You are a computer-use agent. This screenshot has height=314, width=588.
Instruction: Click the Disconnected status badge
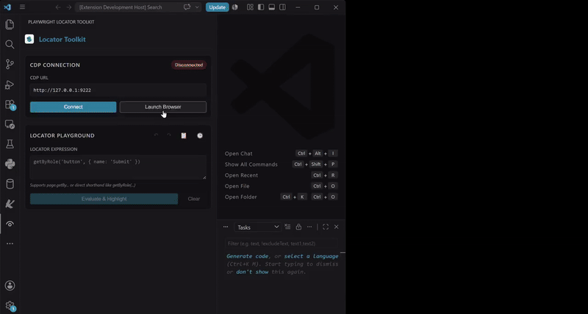coord(189,65)
